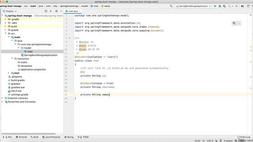253x142 pixels.
Task: Toggle read-only lock icon in status bar
Action: [216, 141]
